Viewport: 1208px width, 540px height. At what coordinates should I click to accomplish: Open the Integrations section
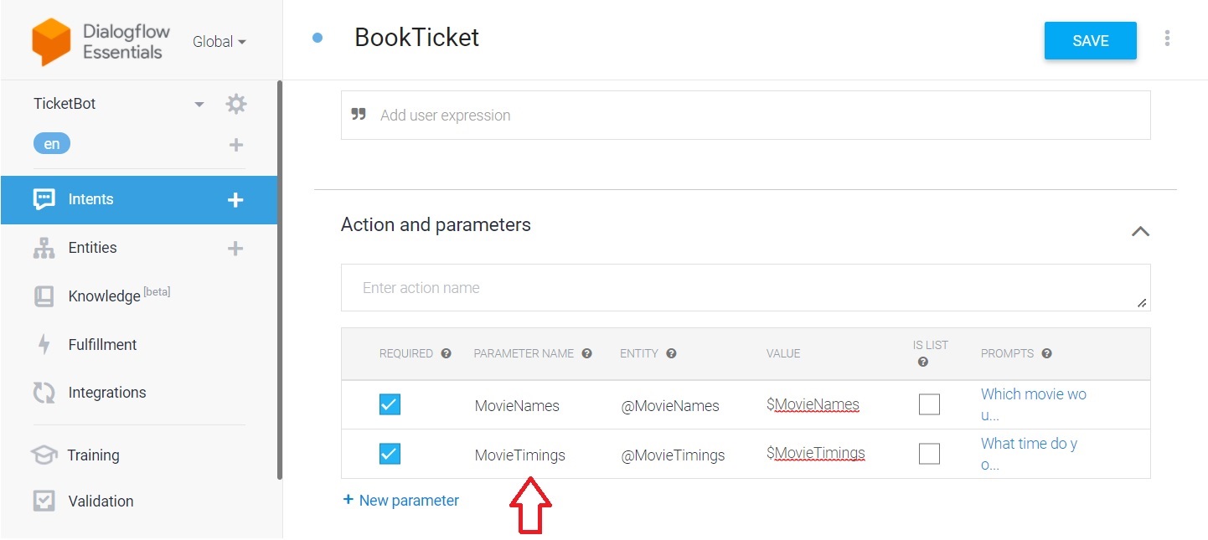106,392
